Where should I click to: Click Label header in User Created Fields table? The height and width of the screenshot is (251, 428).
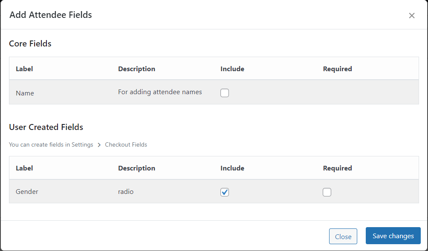(24, 168)
